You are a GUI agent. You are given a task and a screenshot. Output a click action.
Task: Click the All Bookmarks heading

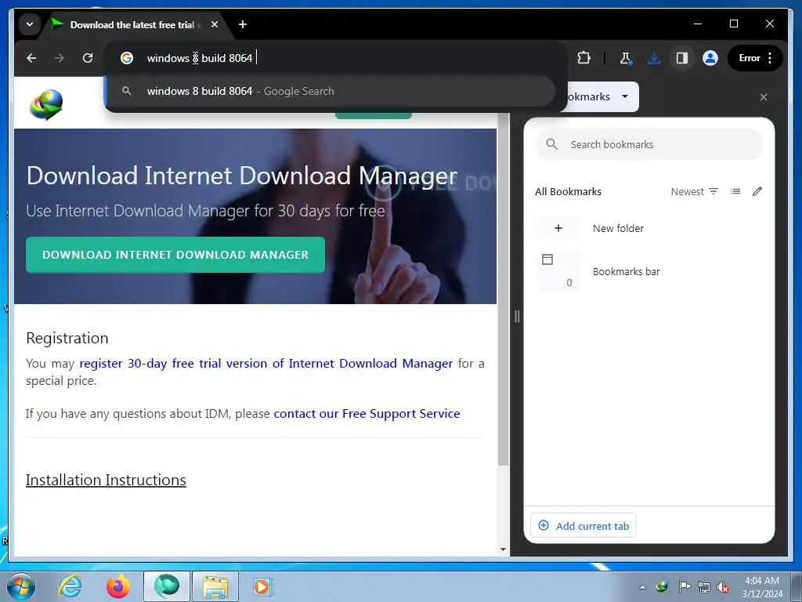(x=569, y=191)
